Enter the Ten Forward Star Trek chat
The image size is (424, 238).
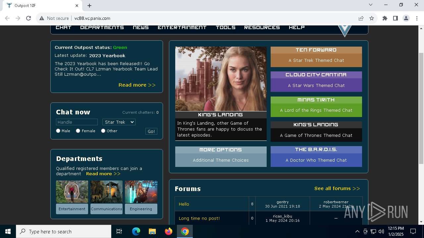tap(316, 57)
